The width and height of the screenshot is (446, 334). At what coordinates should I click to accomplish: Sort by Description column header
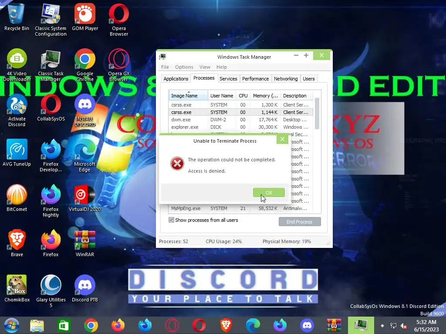pyautogui.click(x=296, y=96)
